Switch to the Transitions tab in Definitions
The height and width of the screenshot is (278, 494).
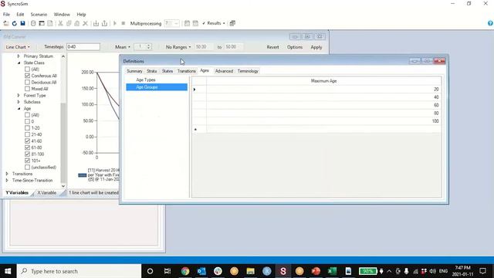click(186, 71)
